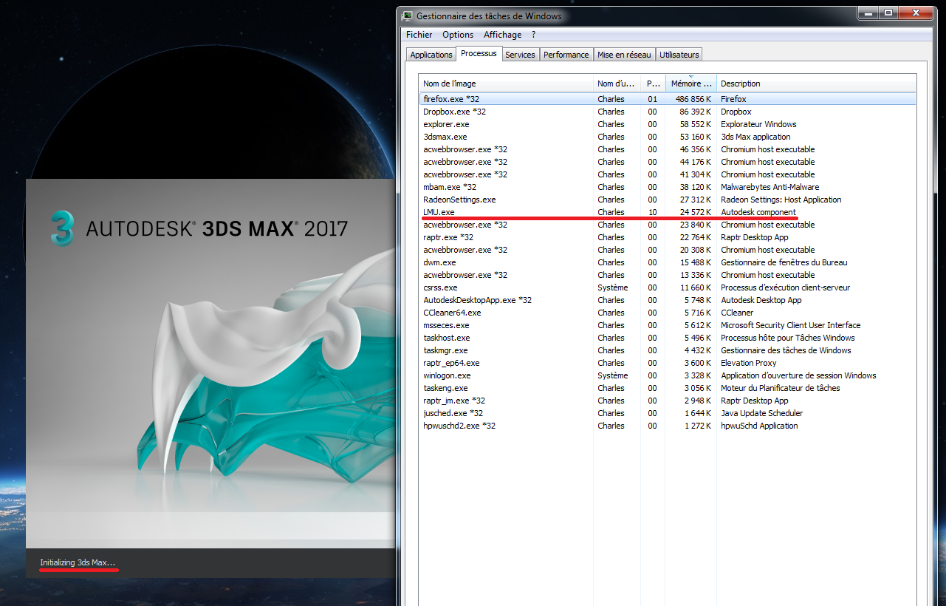The width and height of the screenshot is (946, 606).
Task: Select the taskeng.exe process
Action: point(668,388)
